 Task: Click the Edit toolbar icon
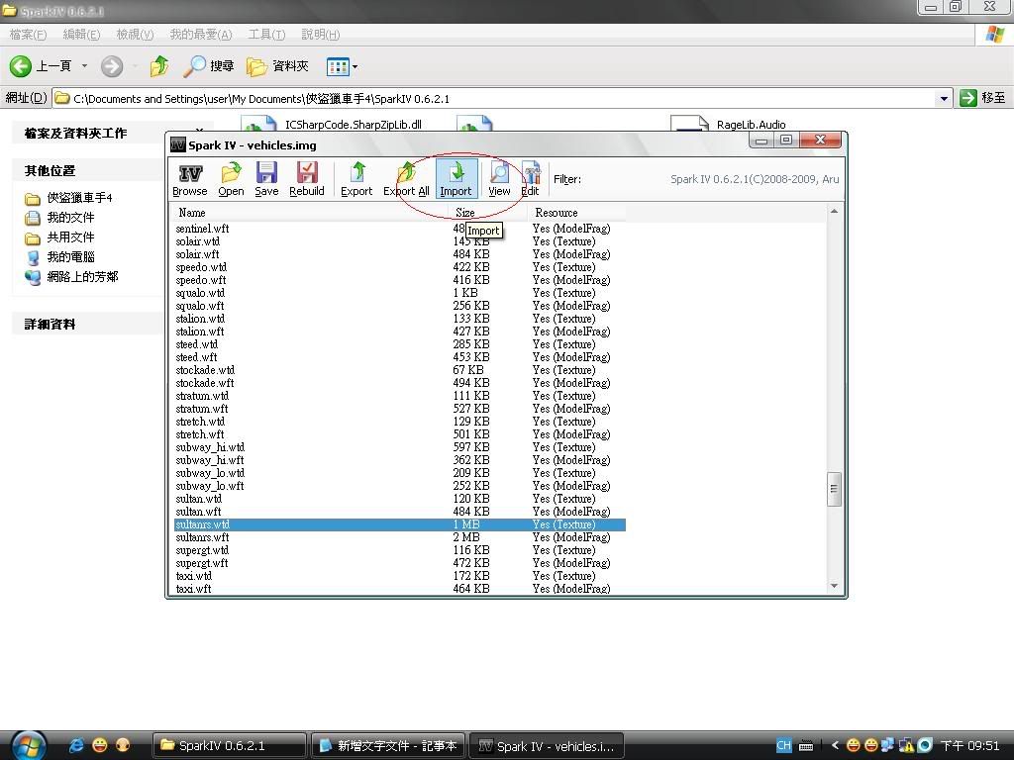click(530, 179)
